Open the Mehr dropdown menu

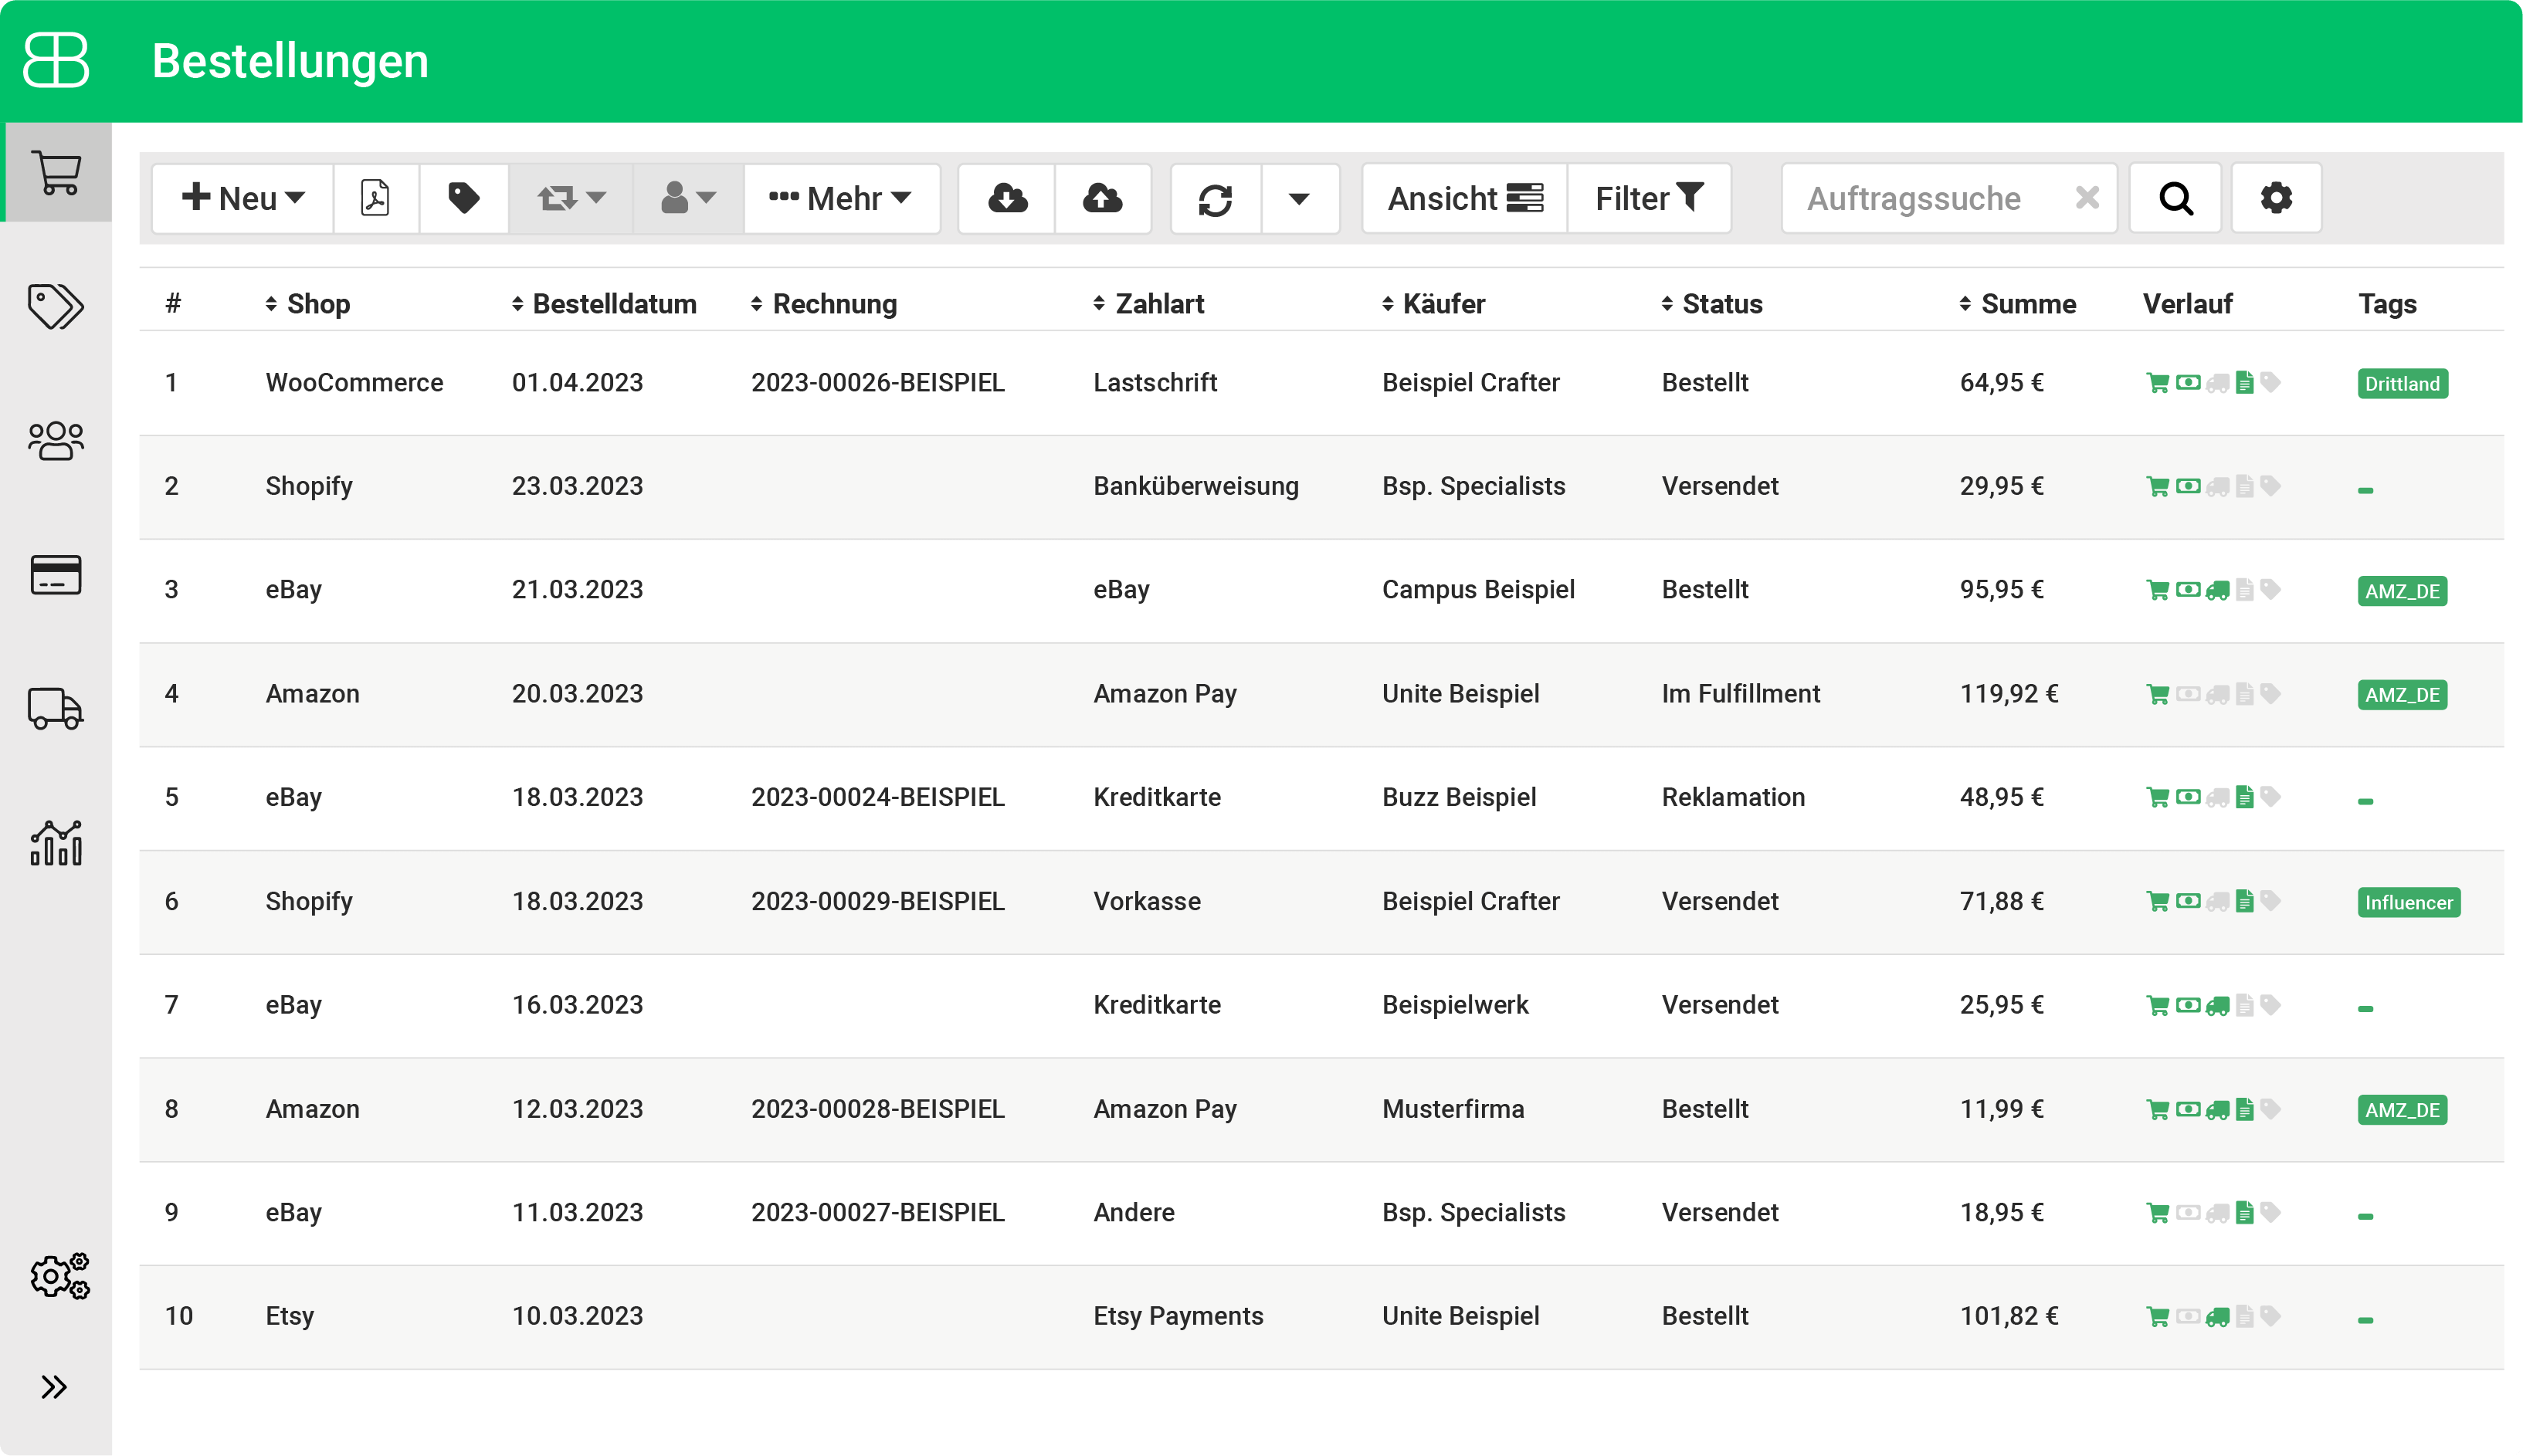841,198
